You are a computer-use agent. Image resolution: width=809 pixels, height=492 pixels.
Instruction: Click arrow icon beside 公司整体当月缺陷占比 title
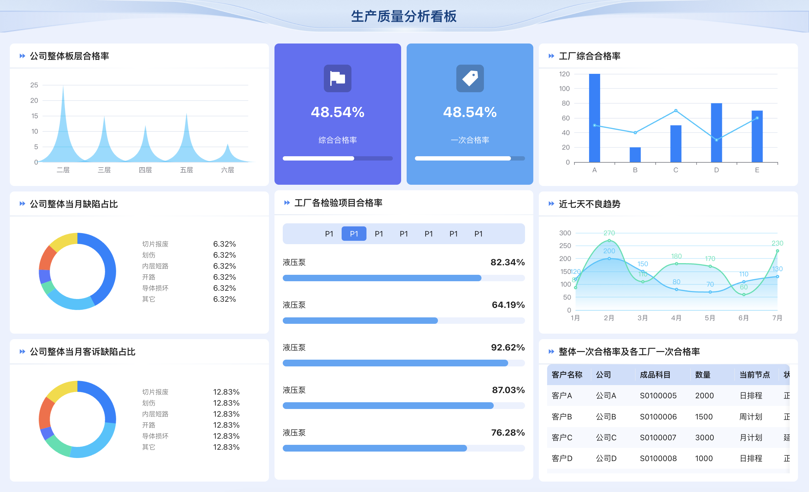pos(22,204)
